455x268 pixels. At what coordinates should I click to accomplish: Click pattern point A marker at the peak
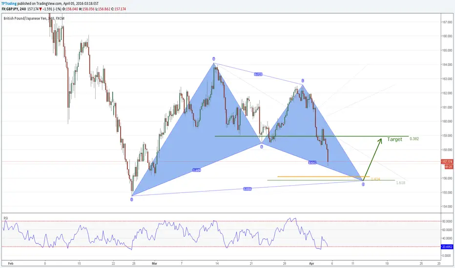click(x=213, y=59)
